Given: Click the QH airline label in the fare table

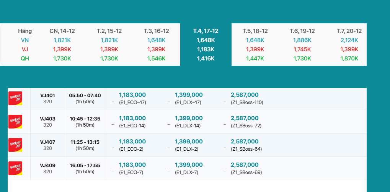Looking at the screenshot, I should coord(25,59).
